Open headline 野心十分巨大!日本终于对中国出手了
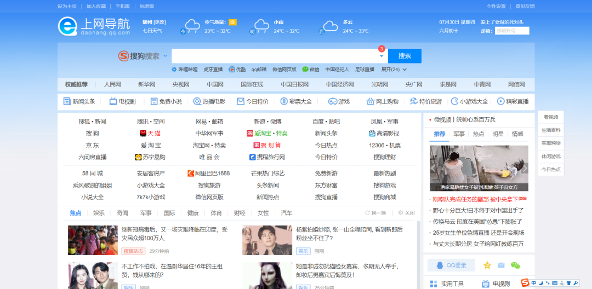The image size is (592, 289). coord(479,210)
